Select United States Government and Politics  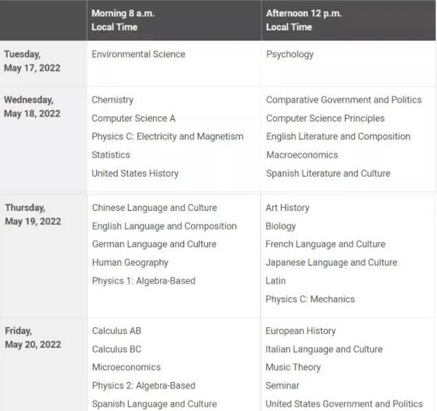point(344,403)
